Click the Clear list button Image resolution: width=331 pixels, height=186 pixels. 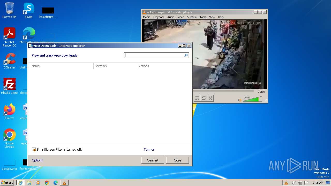tap(153, 160)
